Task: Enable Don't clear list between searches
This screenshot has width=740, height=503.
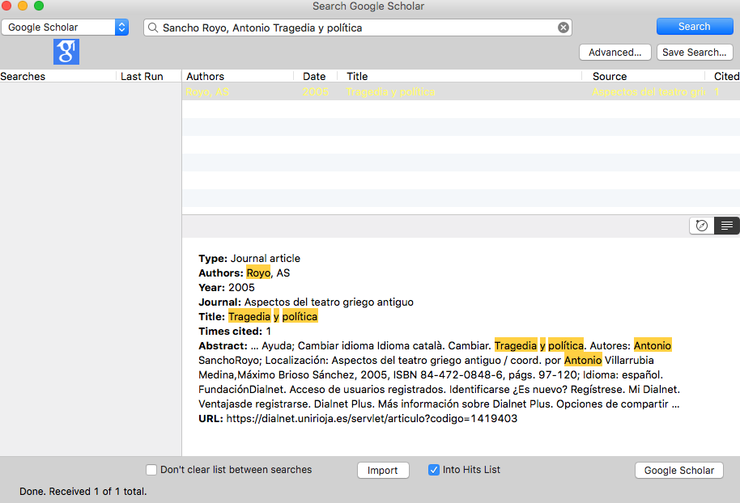Action: 151,470
